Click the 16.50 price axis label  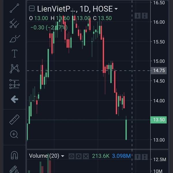click(x=159, y=3)
